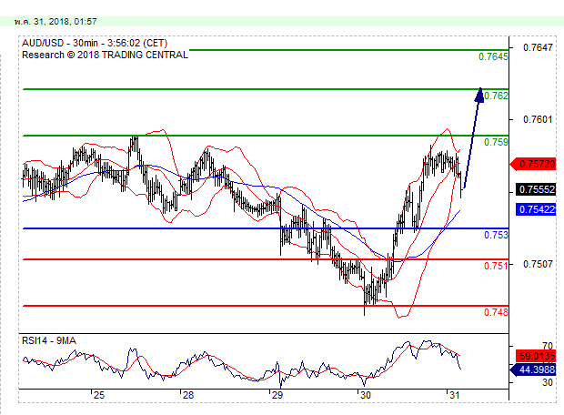Click date label 31 on time axis
Viewport: 564px width, 415px height.
(x=455, y=395)
